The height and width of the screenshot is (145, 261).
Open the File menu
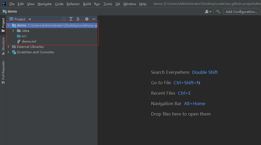[x=12, y=4]
